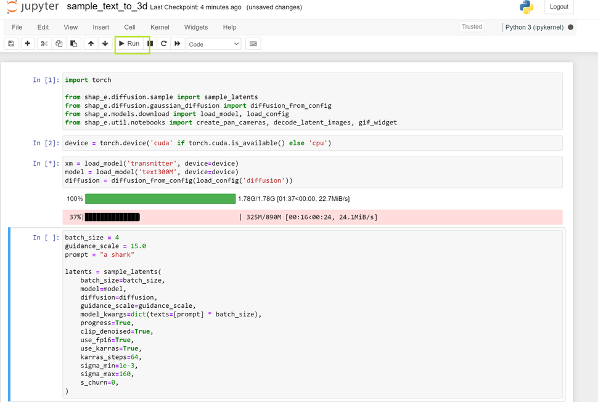This screenshot has height=402, width=598.
Task: Open the Kernel menu
Action: pyautogui.click(x=160, y=28)
